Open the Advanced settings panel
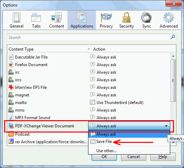 pos(169,20)
